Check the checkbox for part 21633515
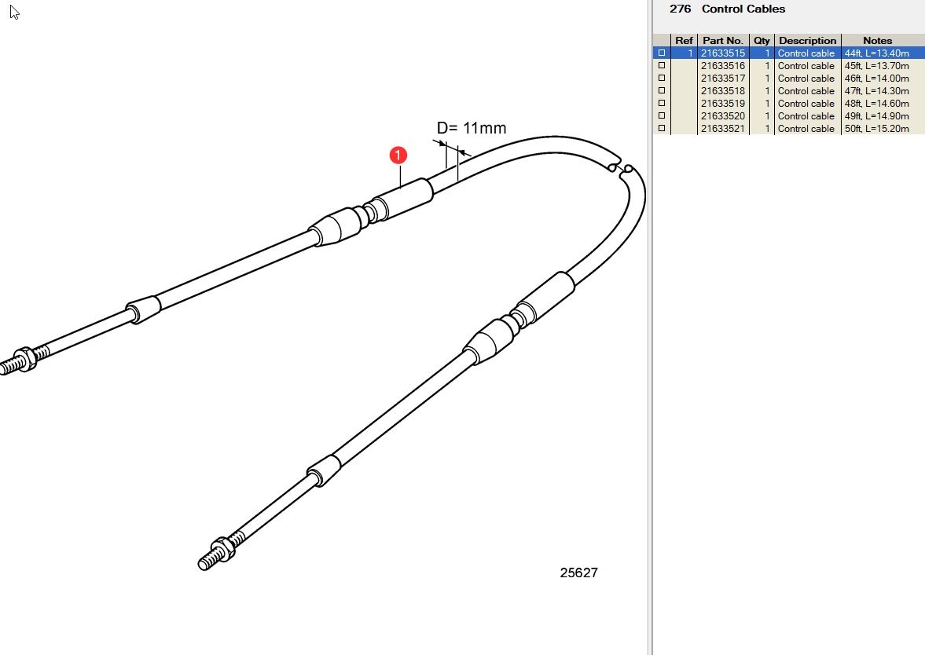The height and width of the screenshot is (655, 925). pos(662,53)
